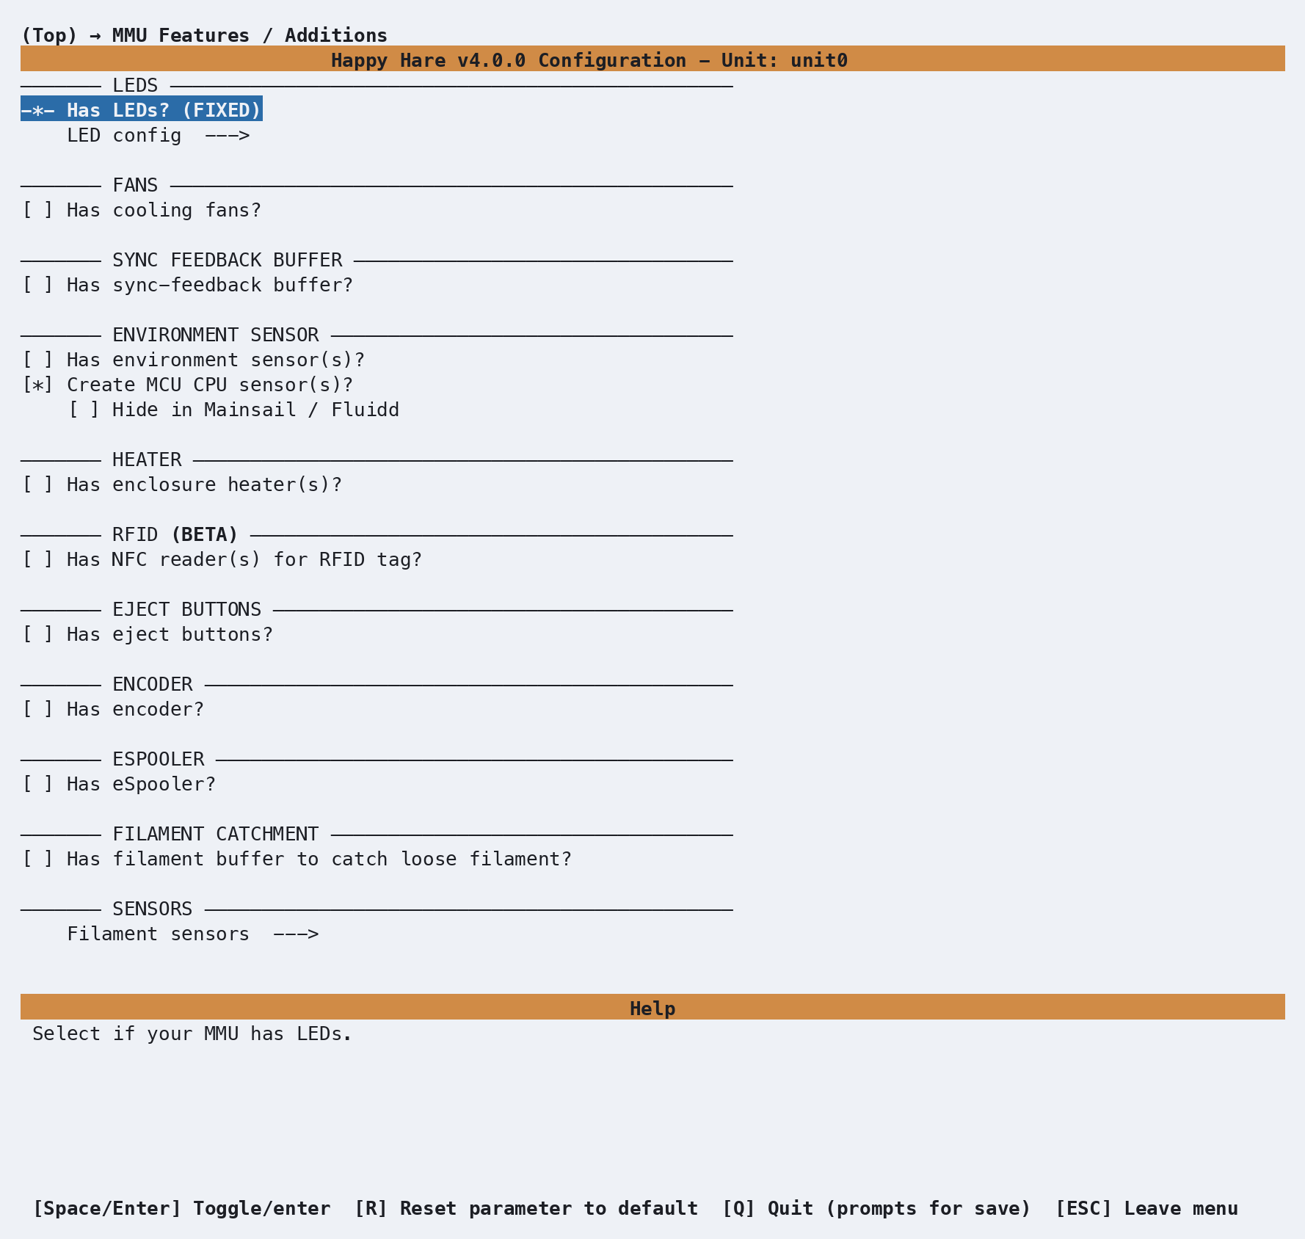This screenshot has height=1239, width=1305.
Task: Enable filament buffer to catch loose filament
Action: point(297,859)
